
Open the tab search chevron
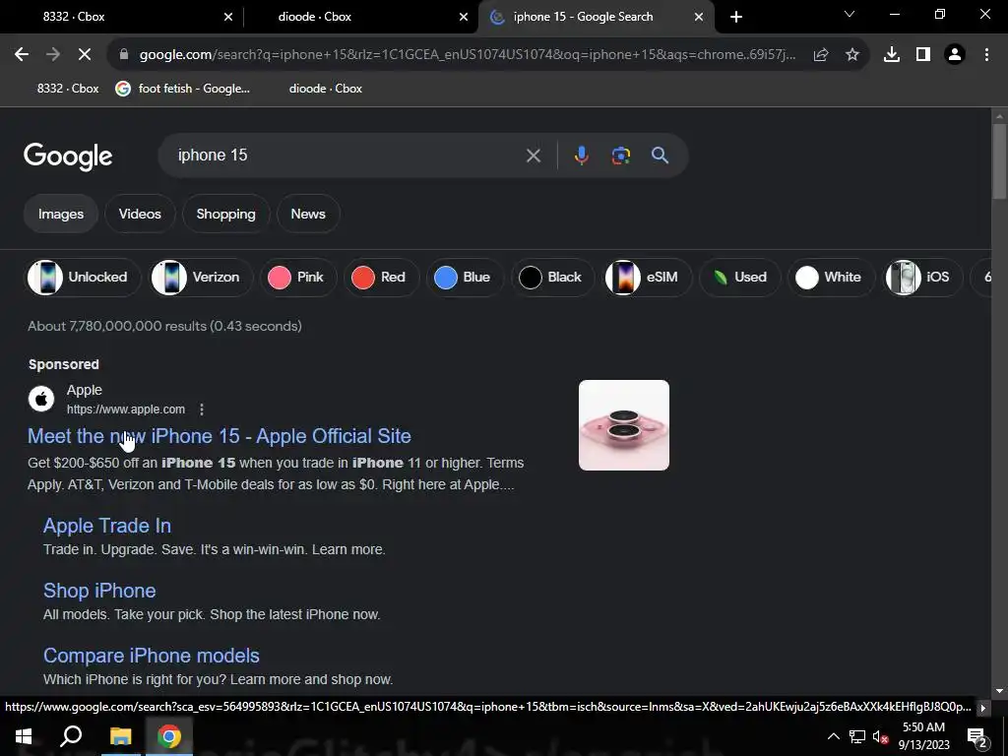pos(850,14)
